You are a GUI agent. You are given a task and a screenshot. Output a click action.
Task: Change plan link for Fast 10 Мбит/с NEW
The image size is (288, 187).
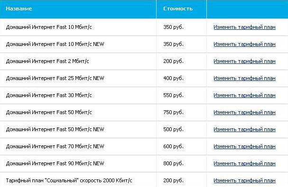pos(244,44)
